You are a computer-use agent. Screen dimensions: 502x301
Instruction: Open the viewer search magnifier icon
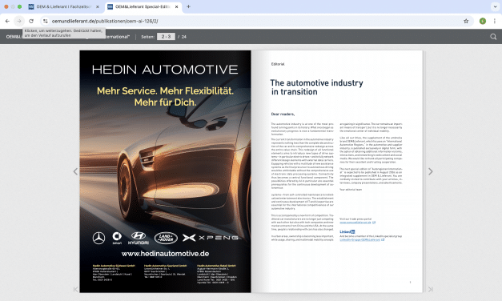[x=493, y=37]
